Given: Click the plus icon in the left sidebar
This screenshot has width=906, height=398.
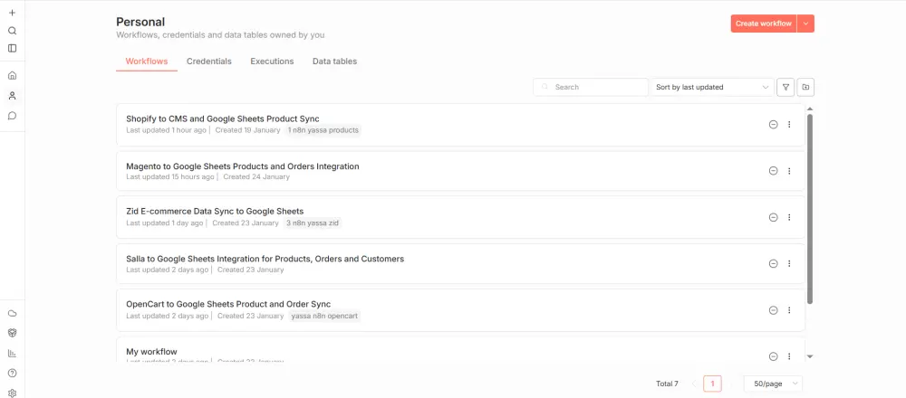Looking at the screenshot, I should [x=12, y=13].
